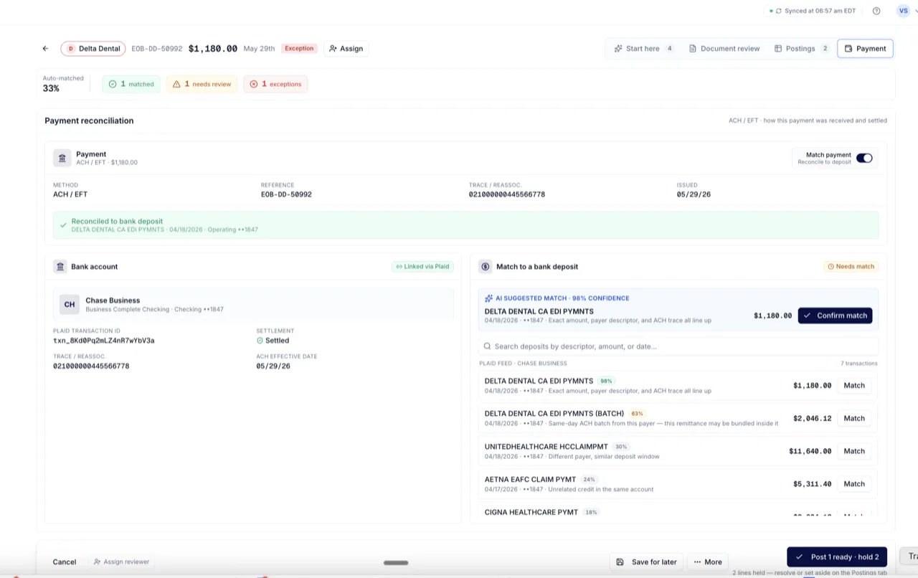Filter by 1 exceptions chip

click(275, 84)
